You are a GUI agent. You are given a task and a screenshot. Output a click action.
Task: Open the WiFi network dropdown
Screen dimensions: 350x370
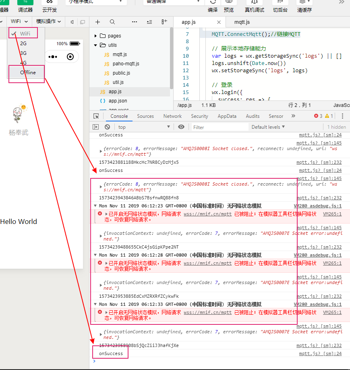click(19, 21)
